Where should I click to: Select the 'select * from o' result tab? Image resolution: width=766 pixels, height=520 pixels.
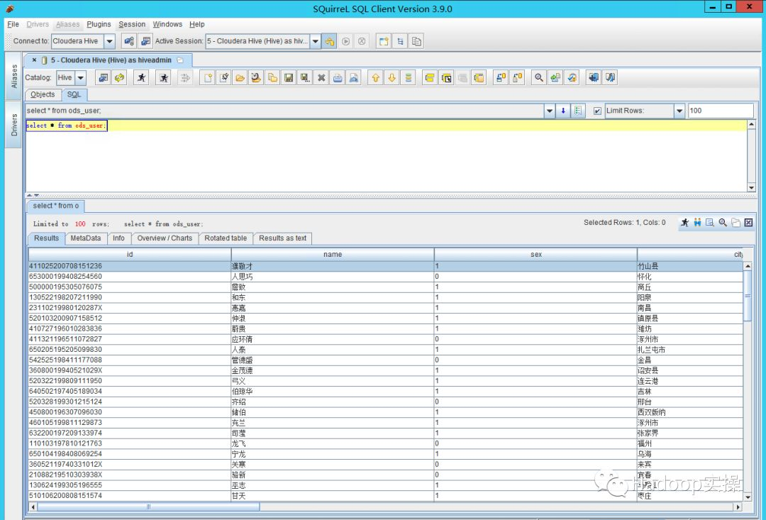56,206
